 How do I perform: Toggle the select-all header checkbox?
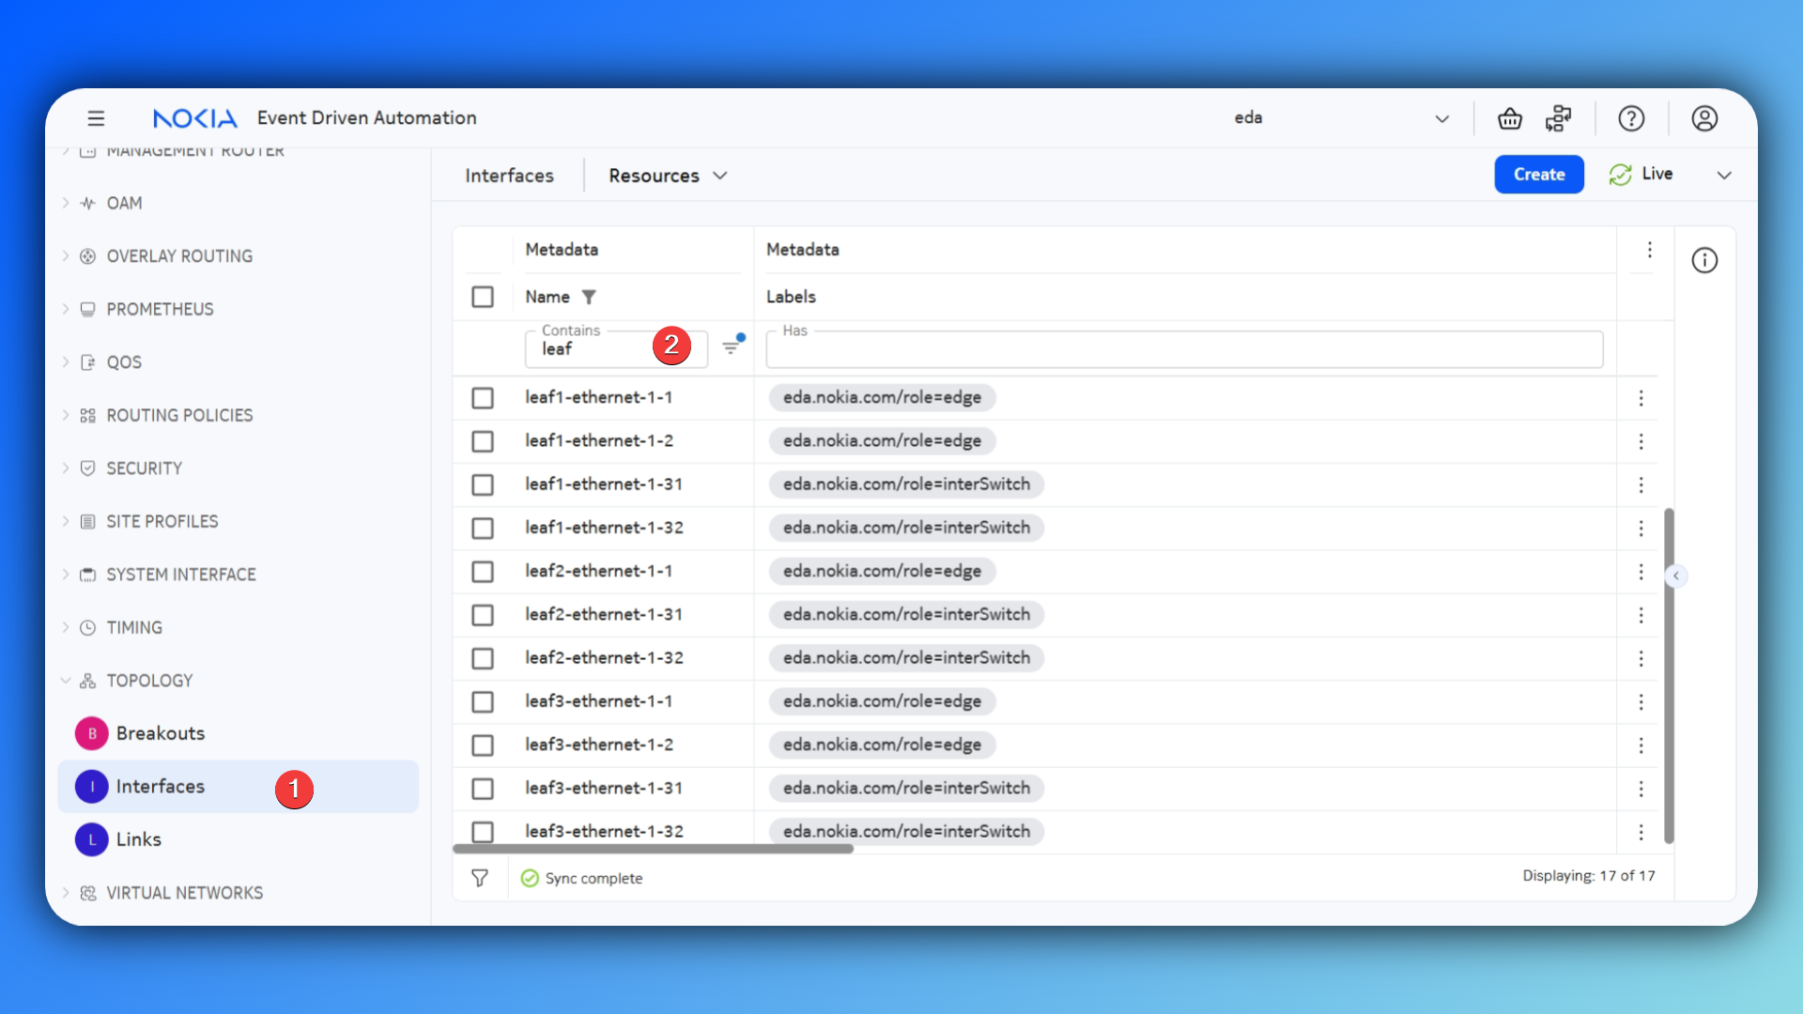point(483,297)
